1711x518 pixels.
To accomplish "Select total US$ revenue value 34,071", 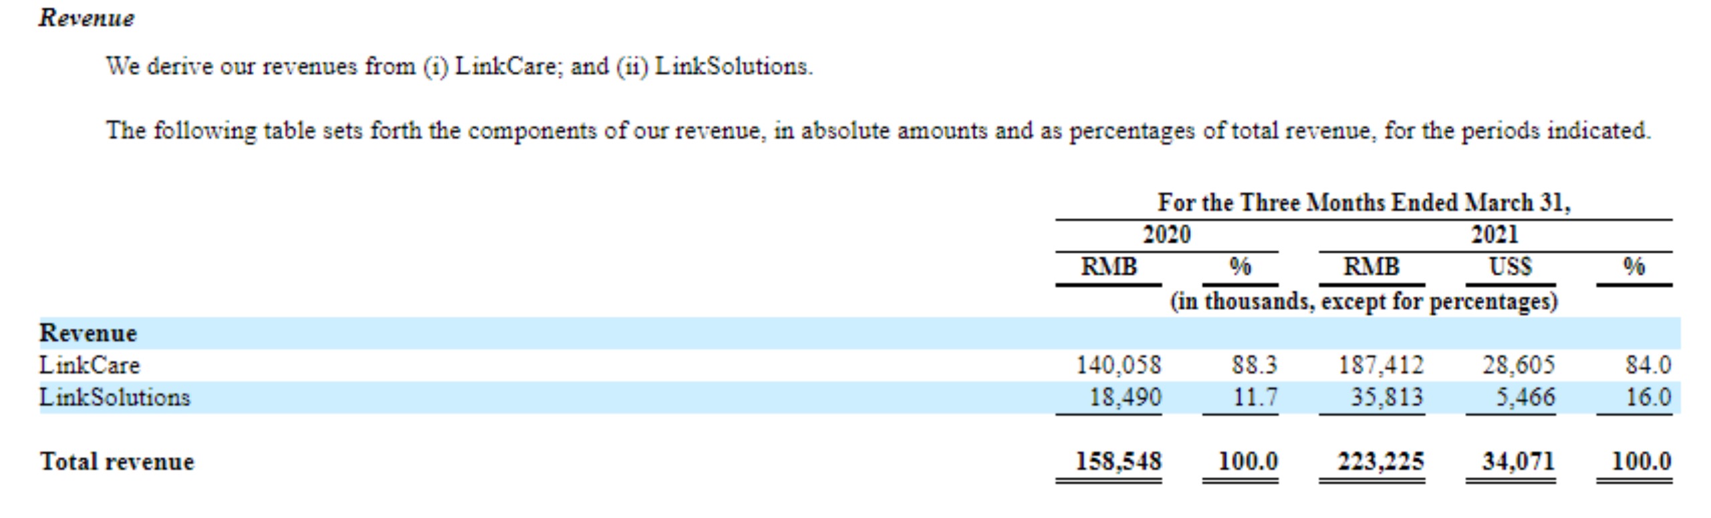I will pos(1519,461).
